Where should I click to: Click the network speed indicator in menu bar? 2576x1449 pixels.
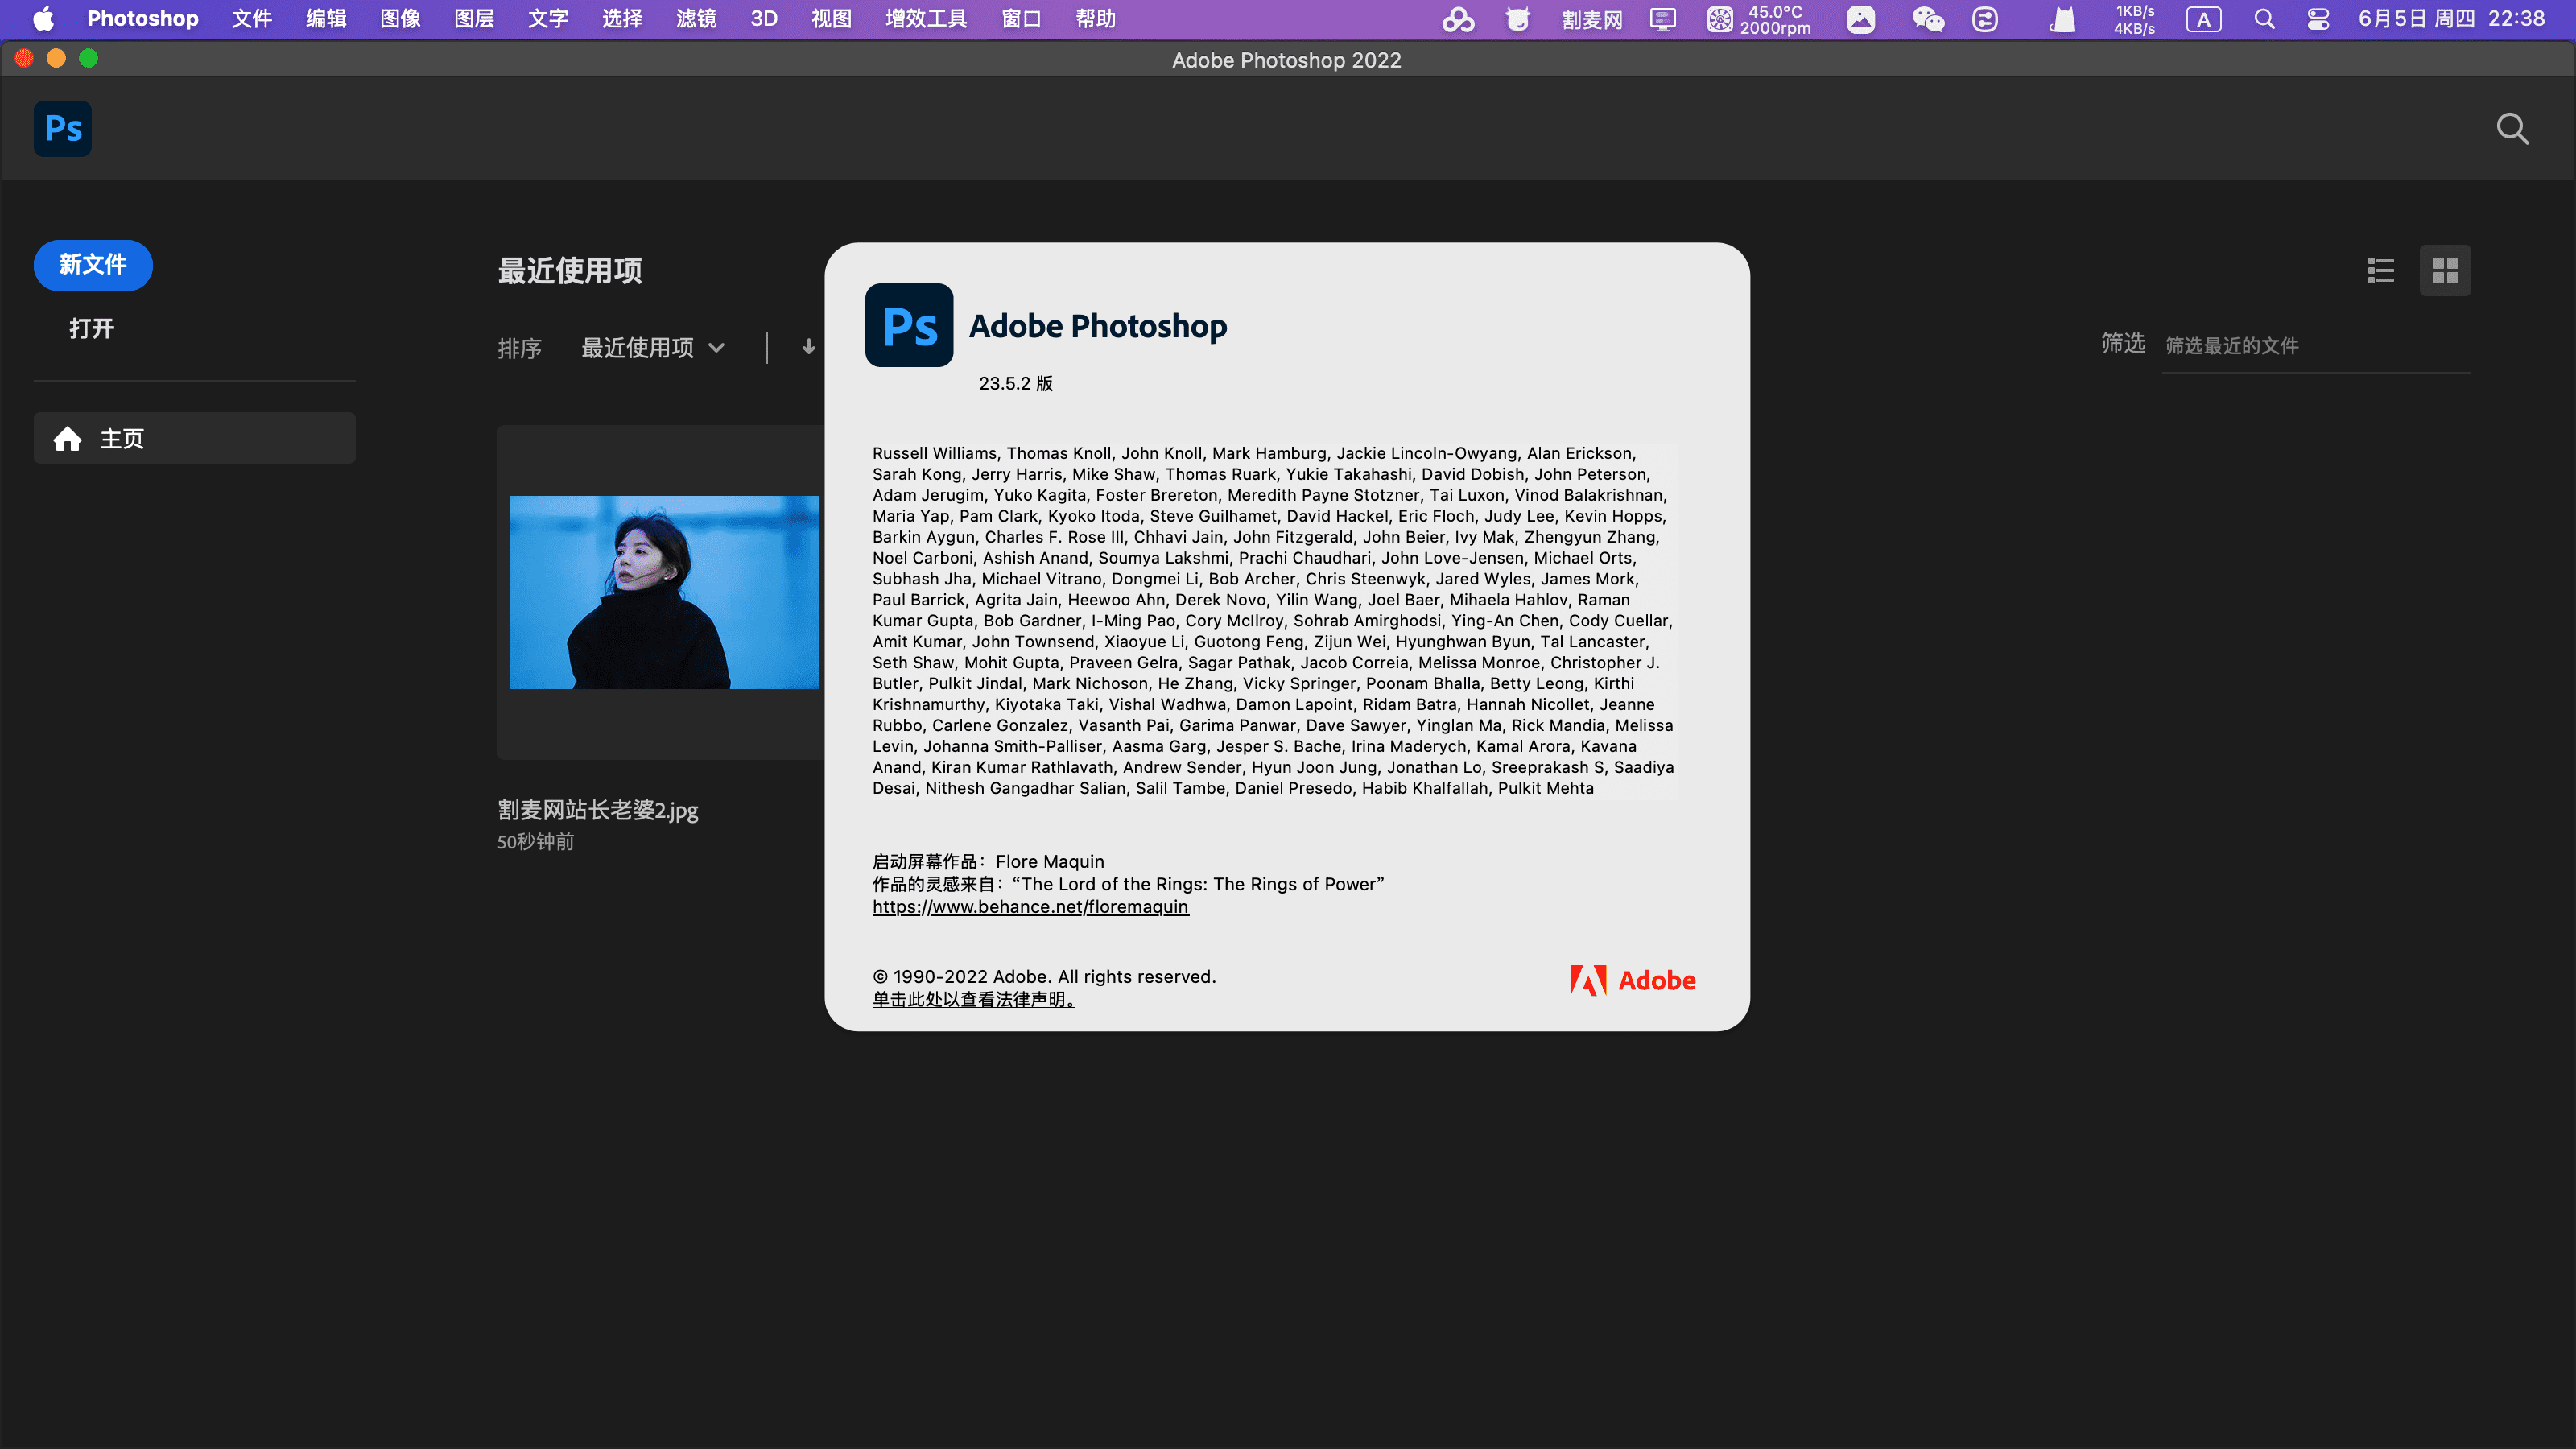point(2134,19)
